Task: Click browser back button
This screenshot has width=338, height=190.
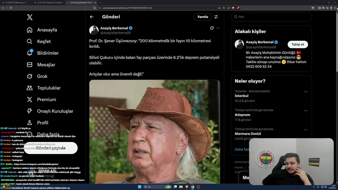Action: point(3,8)
